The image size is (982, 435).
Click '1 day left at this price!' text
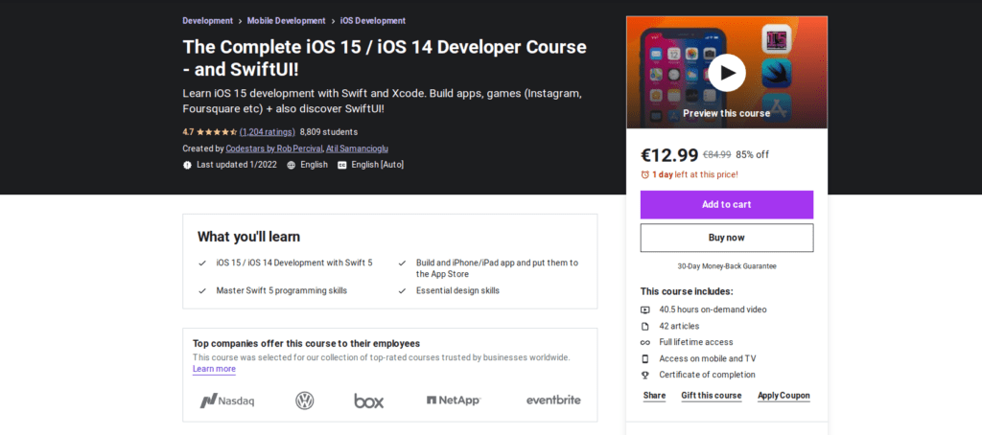pos(695,174)
